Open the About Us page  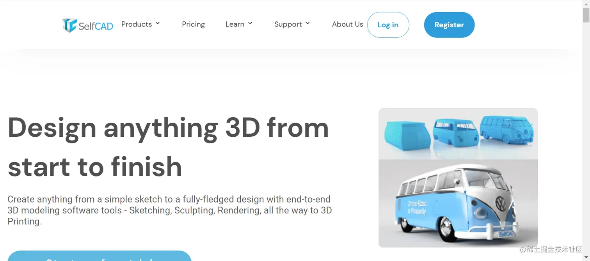(347, 24)
